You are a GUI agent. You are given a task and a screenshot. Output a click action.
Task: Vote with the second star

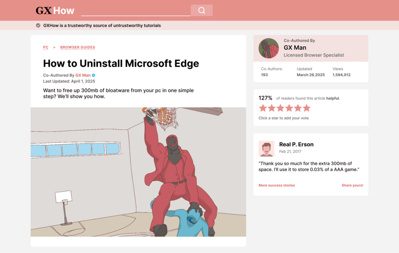272,108
